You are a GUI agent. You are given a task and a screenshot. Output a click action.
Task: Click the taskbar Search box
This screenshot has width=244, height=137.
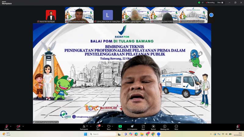pyautogui.click(x=102, y=134)
